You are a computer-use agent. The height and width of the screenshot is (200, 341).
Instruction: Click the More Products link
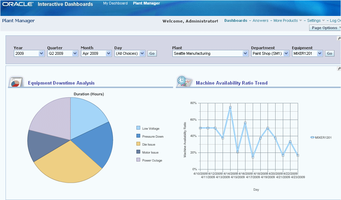click(x=286, y=20)
